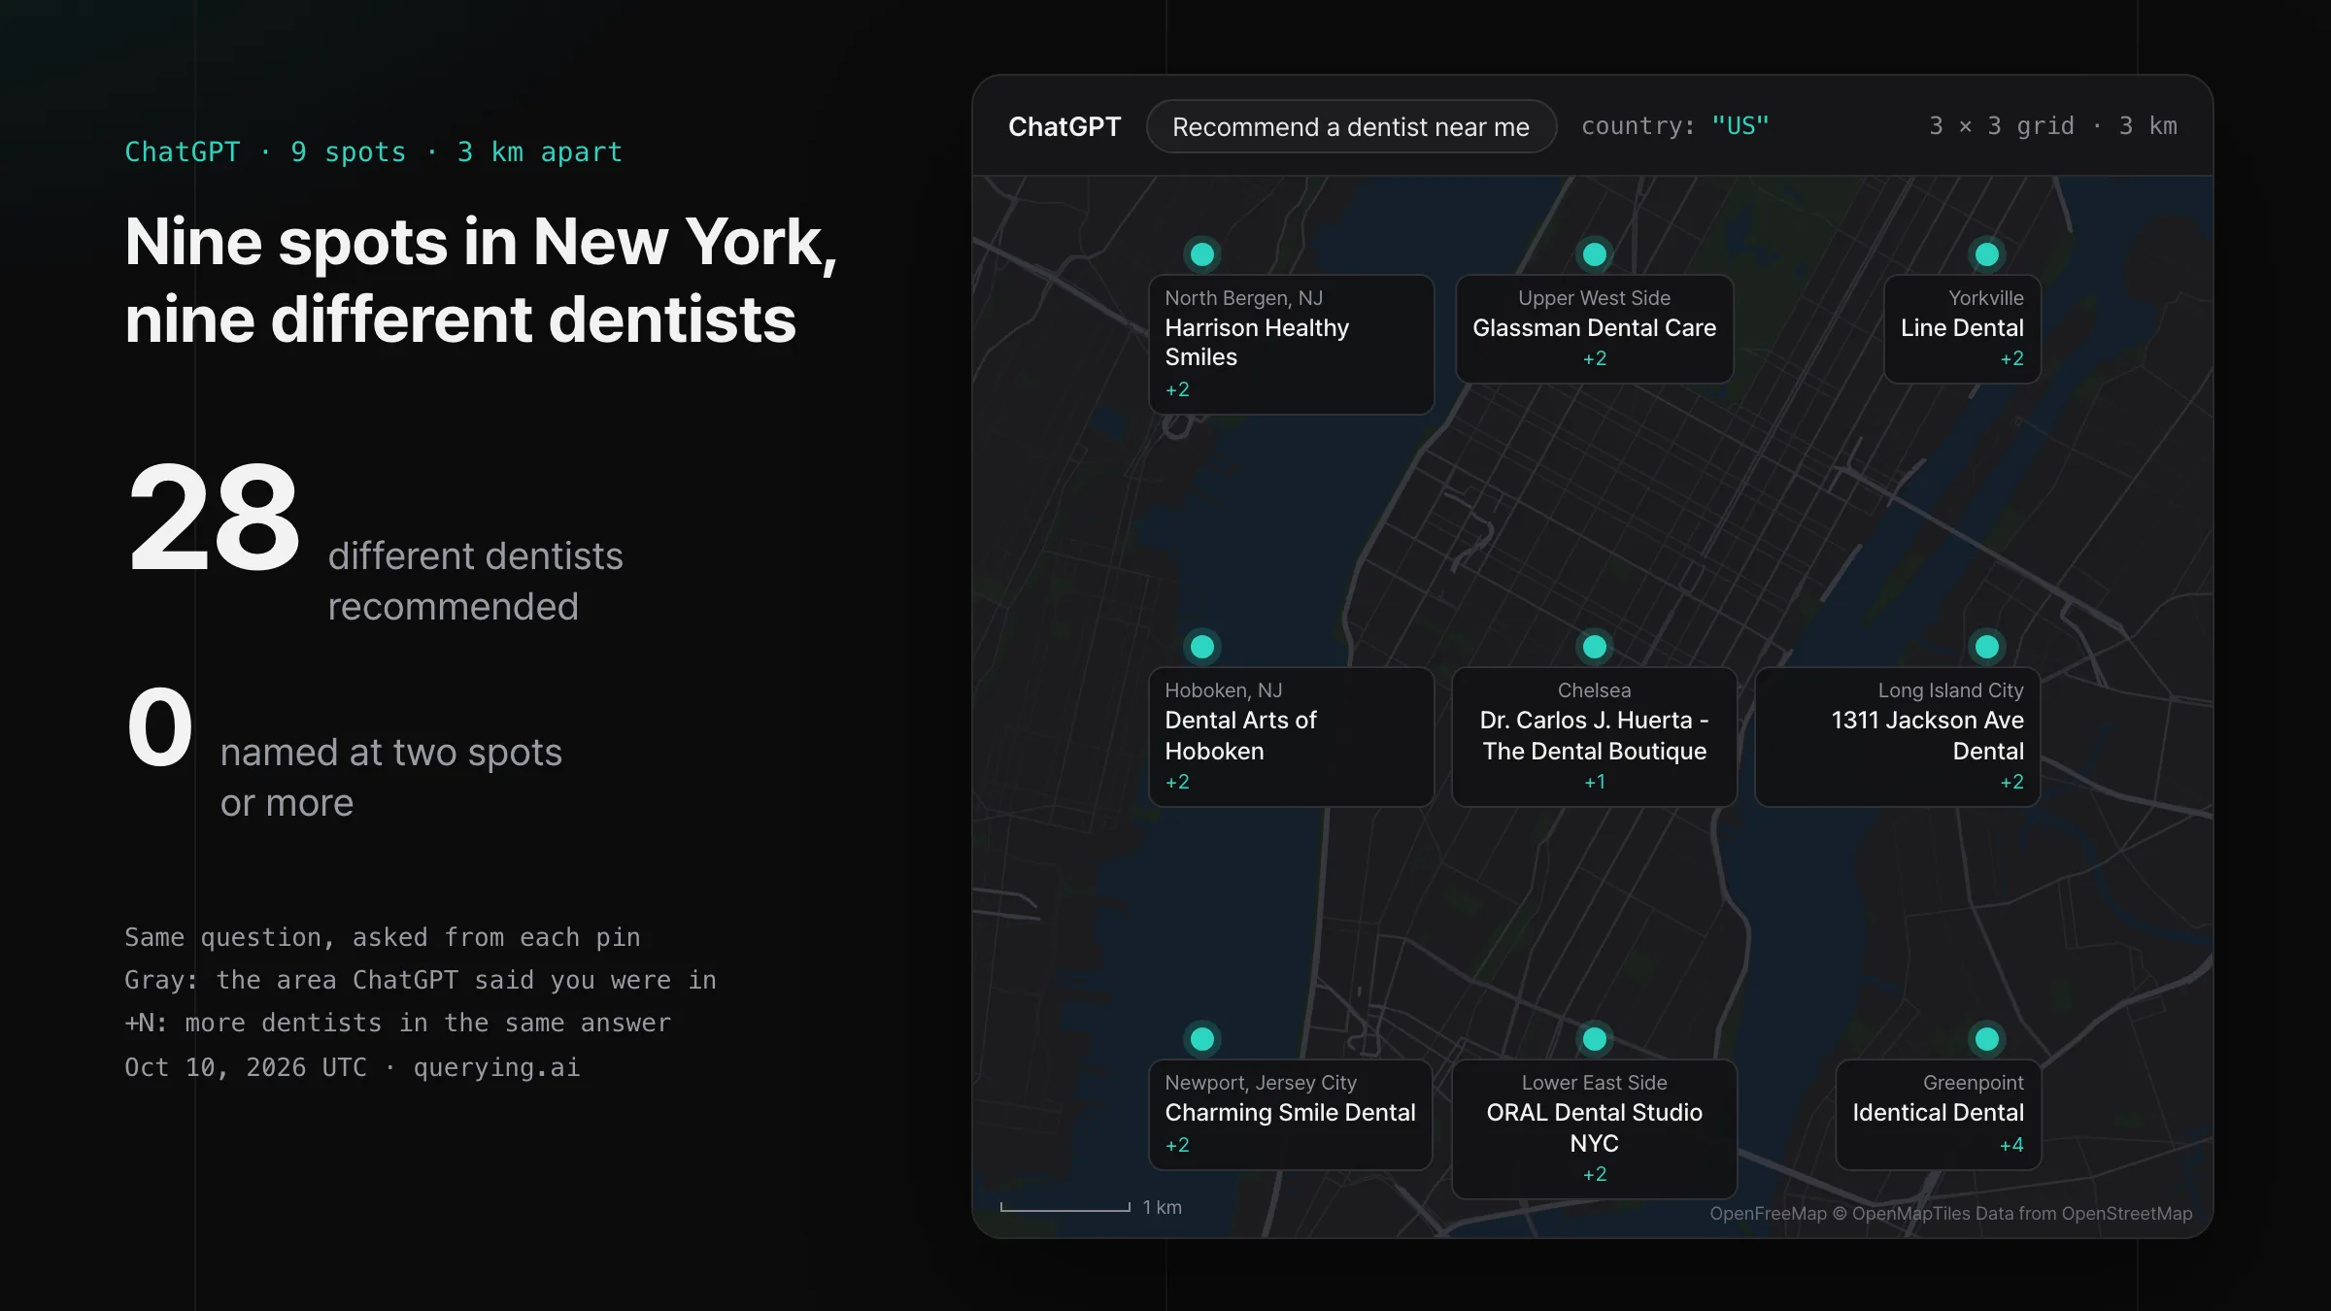
Task: Open the 1311 Jackson Ave Dental card
Action: 1898,737
